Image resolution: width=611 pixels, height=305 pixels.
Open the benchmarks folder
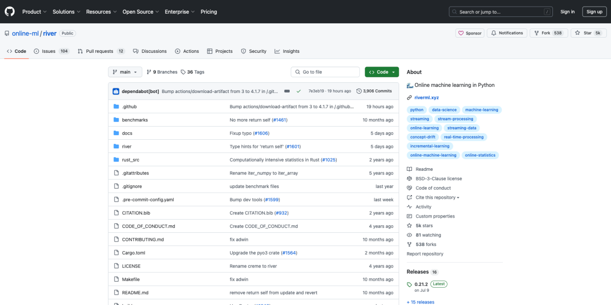[x=135, y=120]
